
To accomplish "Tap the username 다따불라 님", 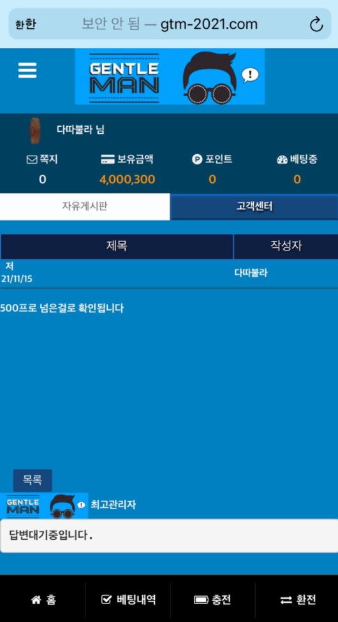I will pyautogui.click(x=80, y=130).
